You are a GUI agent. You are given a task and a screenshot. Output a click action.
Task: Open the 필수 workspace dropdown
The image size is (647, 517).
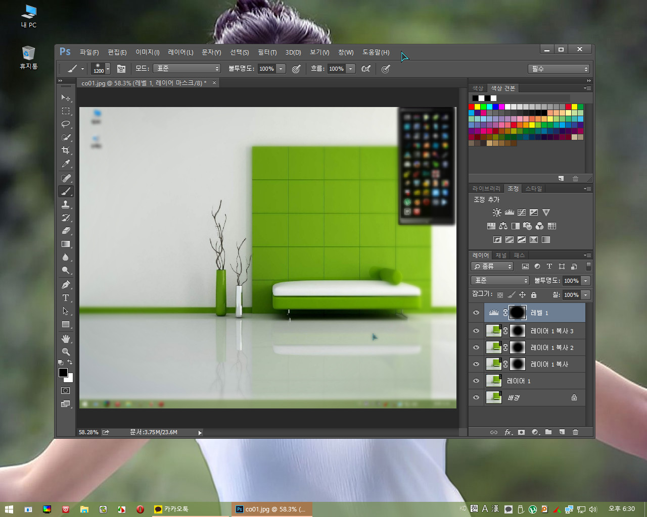(x=559, y=69)
